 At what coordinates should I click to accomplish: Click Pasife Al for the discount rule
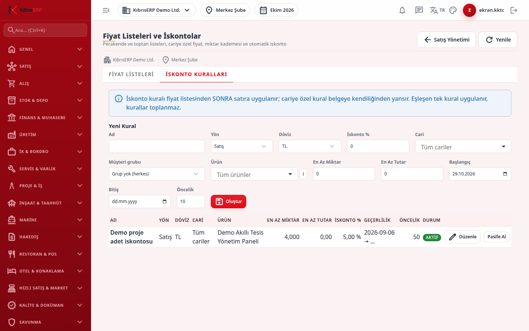[x=497, y=237]
